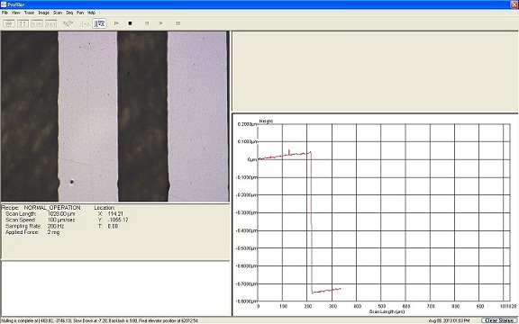Open the File menu
519x324 pixels.
(x=5, y=13)
